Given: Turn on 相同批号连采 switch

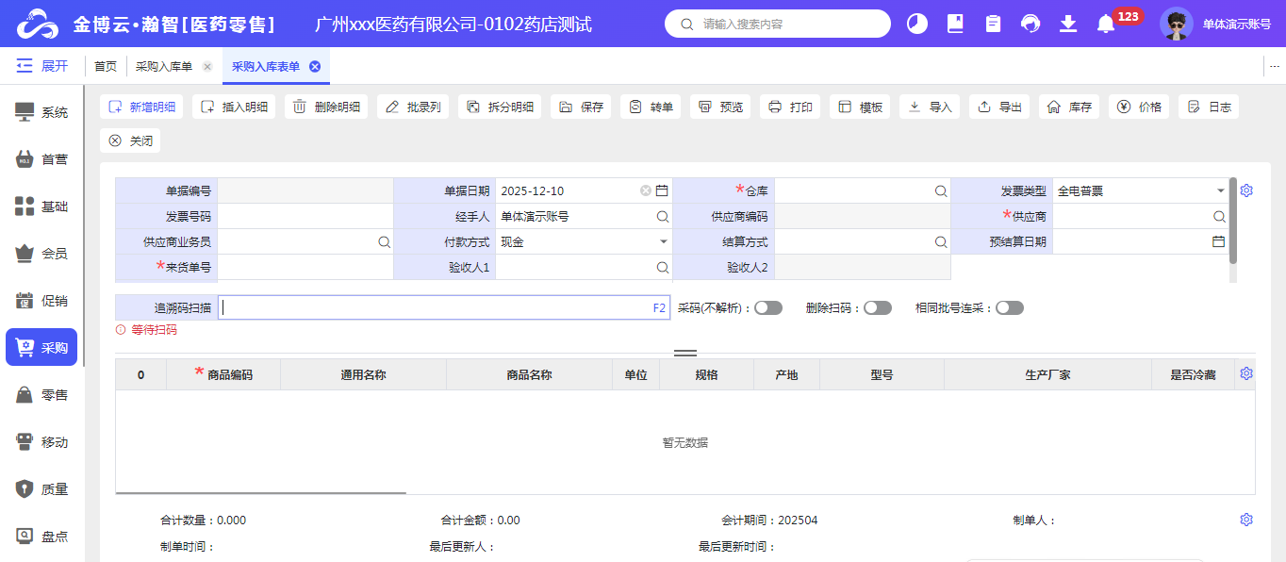Looking at the screenshot, I should tap(1009, 308).
